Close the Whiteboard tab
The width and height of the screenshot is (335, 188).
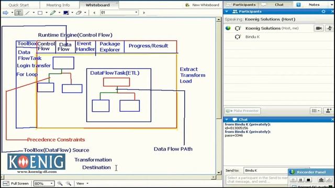pyautogui.click(x=117, y=3)
